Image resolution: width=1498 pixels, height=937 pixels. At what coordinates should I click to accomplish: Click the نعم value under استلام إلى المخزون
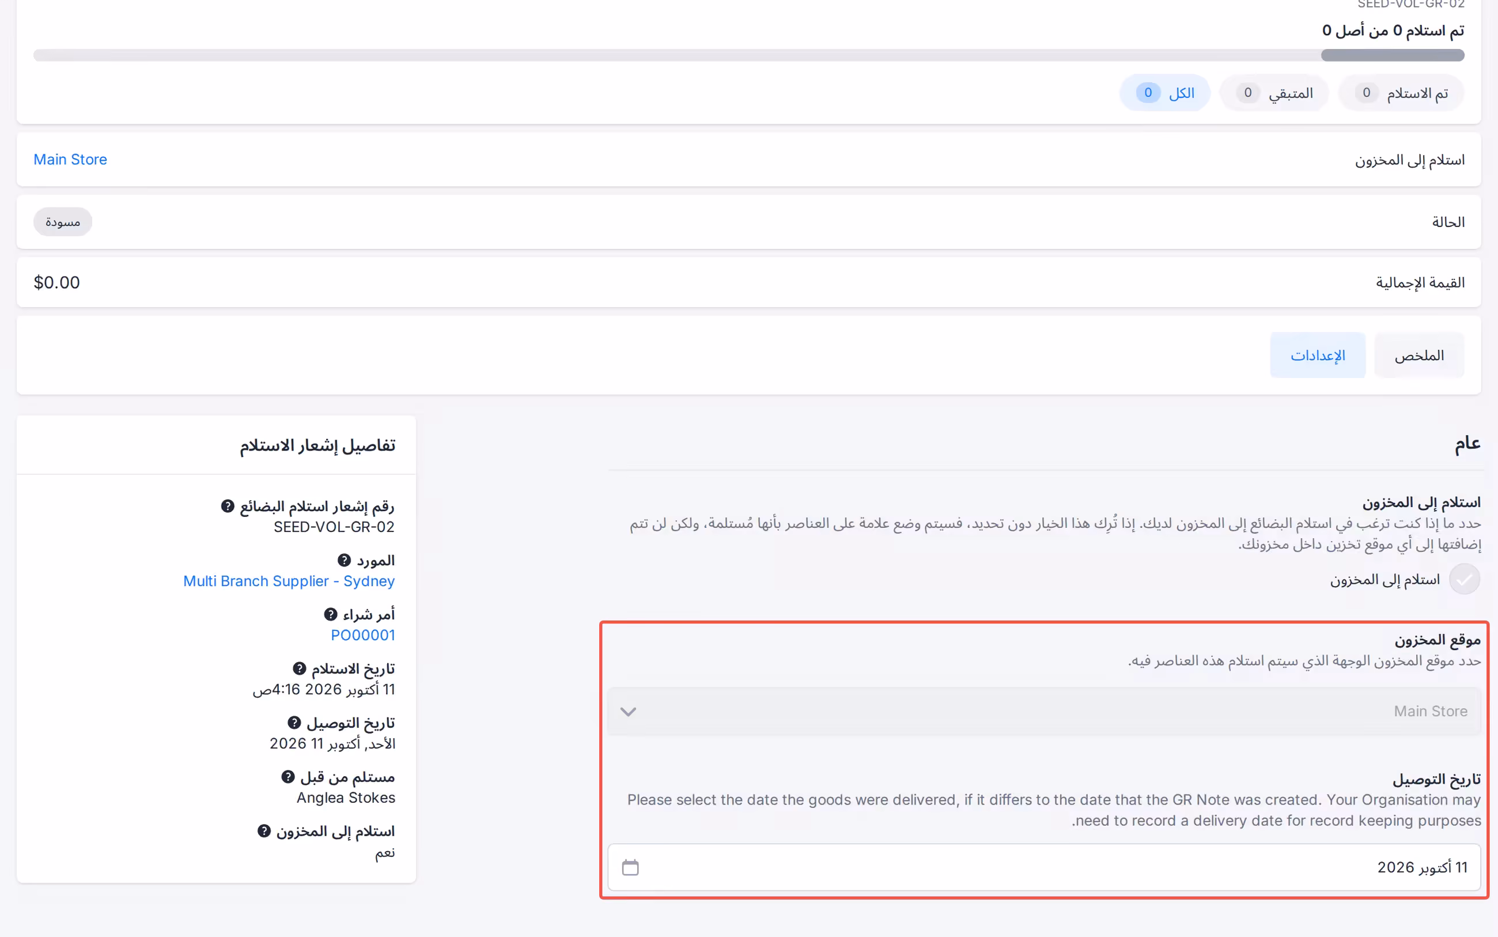tap(385, 852)
